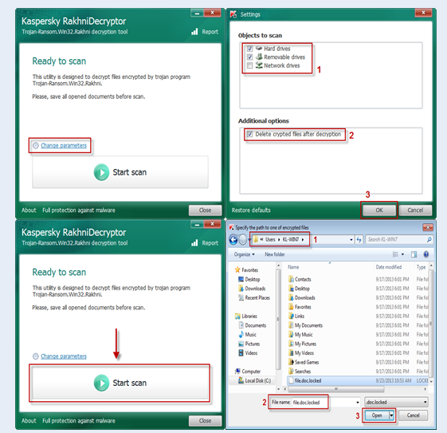
Task: Click Close button in top RakhniDecryptor window
Action: pyautogui.click(x=205, y=211)
